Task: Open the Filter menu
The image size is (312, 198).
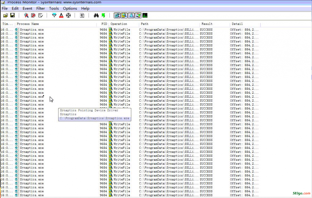Action: coord(41,8)
